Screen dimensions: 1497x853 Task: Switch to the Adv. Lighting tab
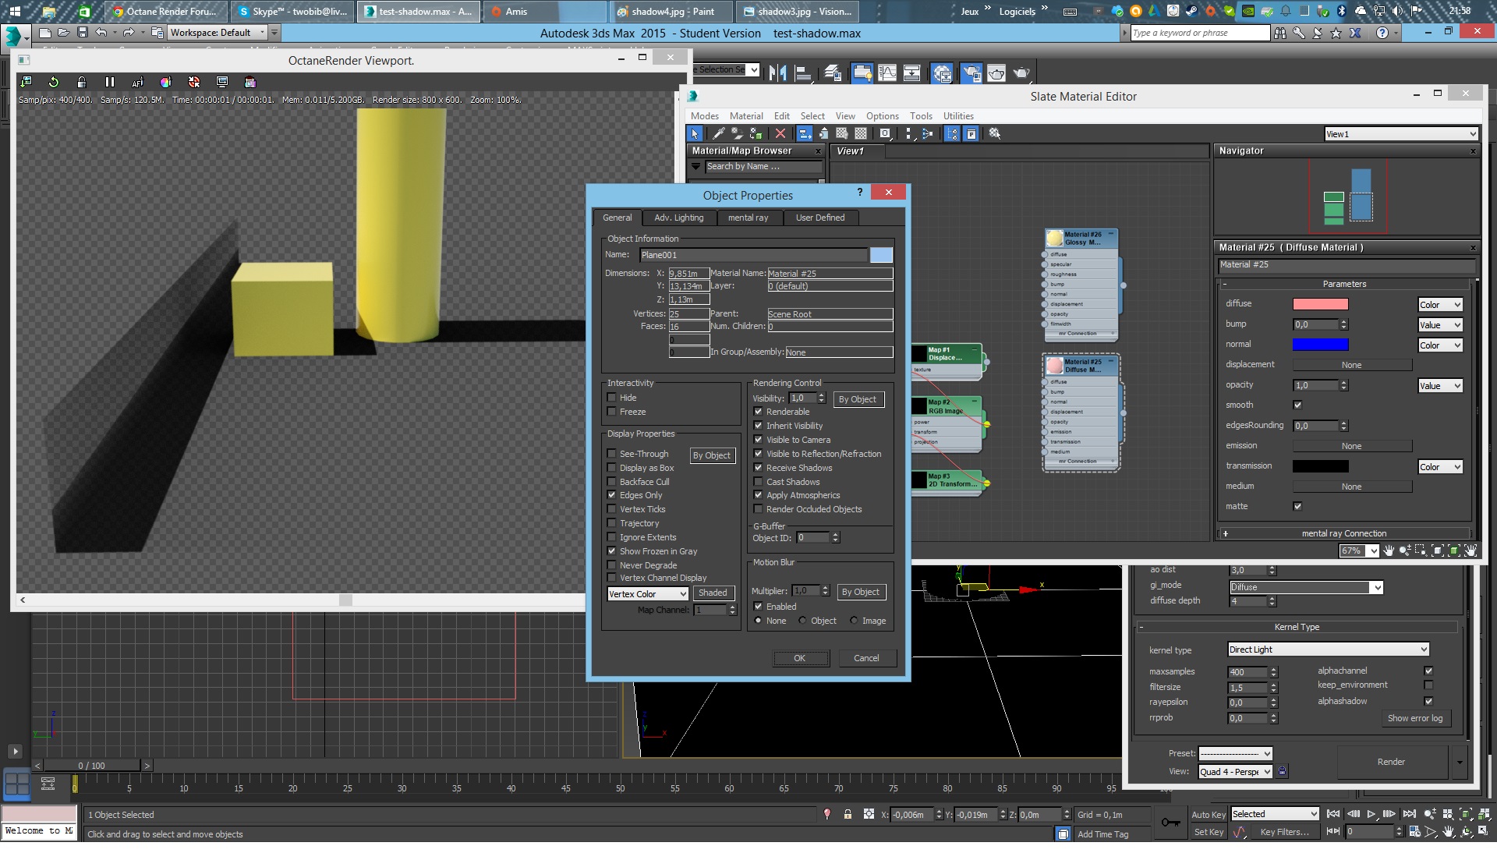tap(678, 218)
